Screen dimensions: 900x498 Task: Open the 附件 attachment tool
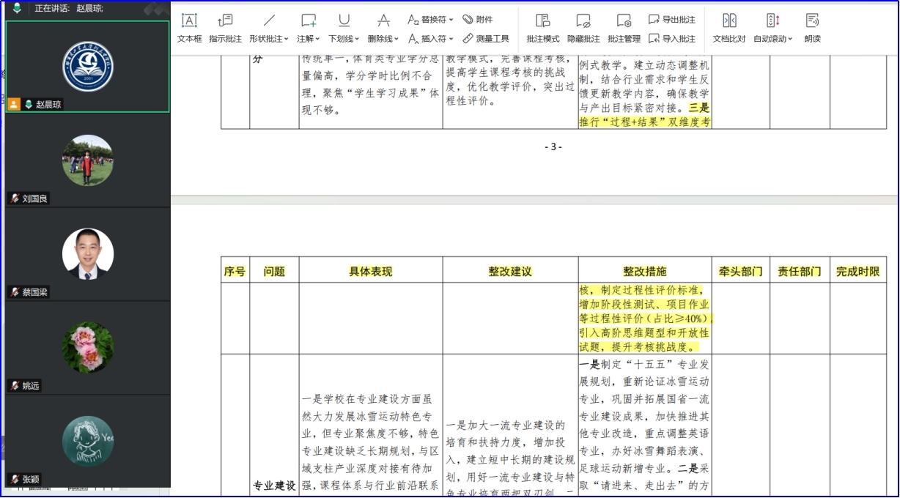478,20
